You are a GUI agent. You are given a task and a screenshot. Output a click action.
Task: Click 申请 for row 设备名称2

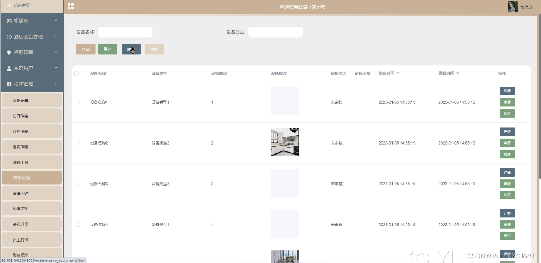pyautogui.click(x=507, y=143)
